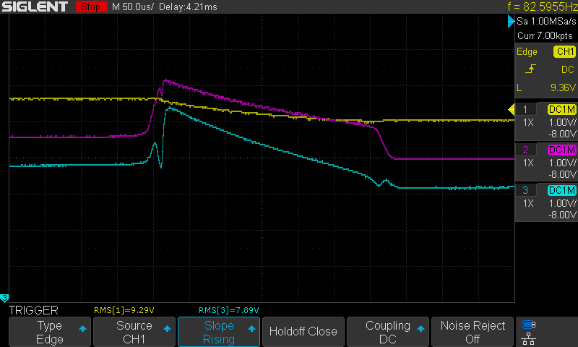Click the timebase M 50.0us/ readout
The image size is (578, 347).
click(133, 7)
